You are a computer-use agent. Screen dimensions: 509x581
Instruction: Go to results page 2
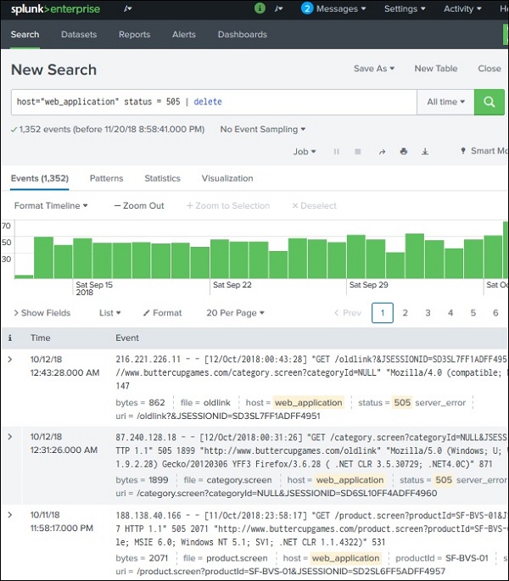pyautogui.click(x=406, y=313)
